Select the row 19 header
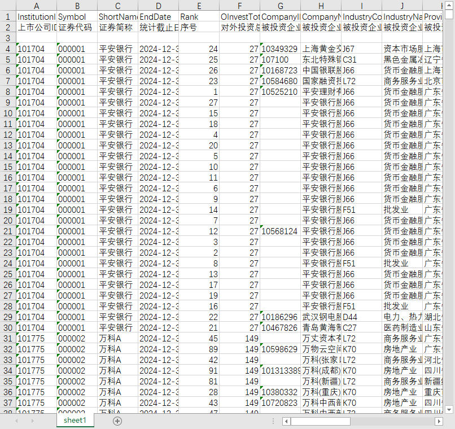455x429 pixels. click(8, 210)
